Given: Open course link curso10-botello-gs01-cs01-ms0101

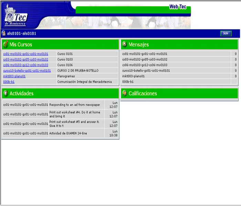Looking at the screenshot, I should pos(27,70).
